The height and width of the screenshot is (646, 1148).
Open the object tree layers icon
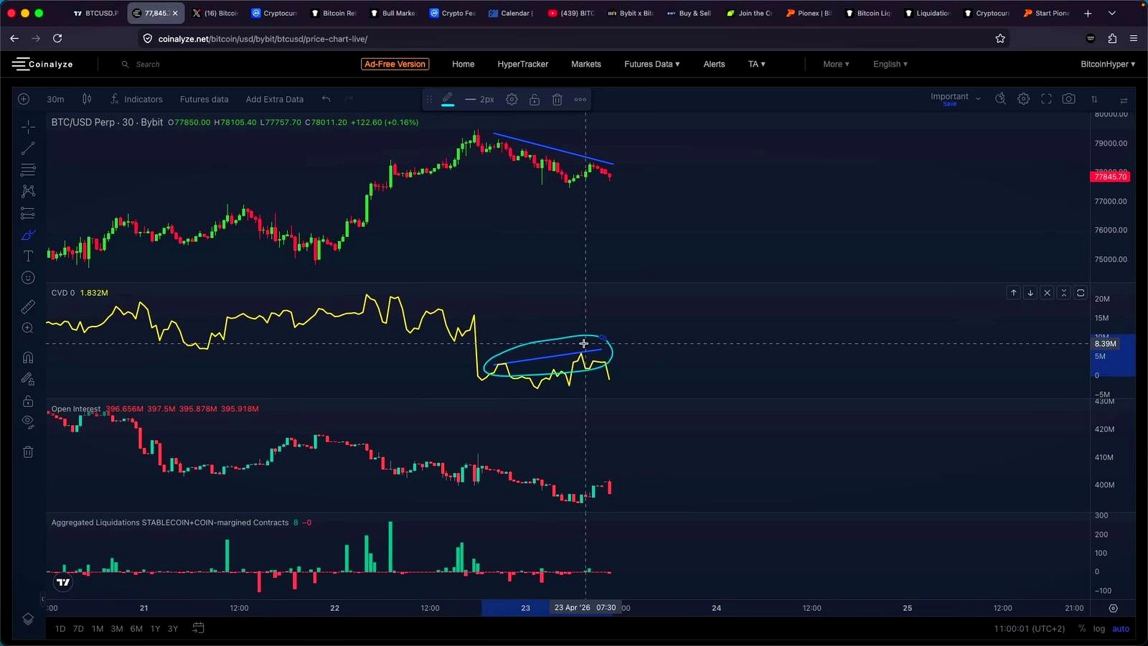click(28, 619)
